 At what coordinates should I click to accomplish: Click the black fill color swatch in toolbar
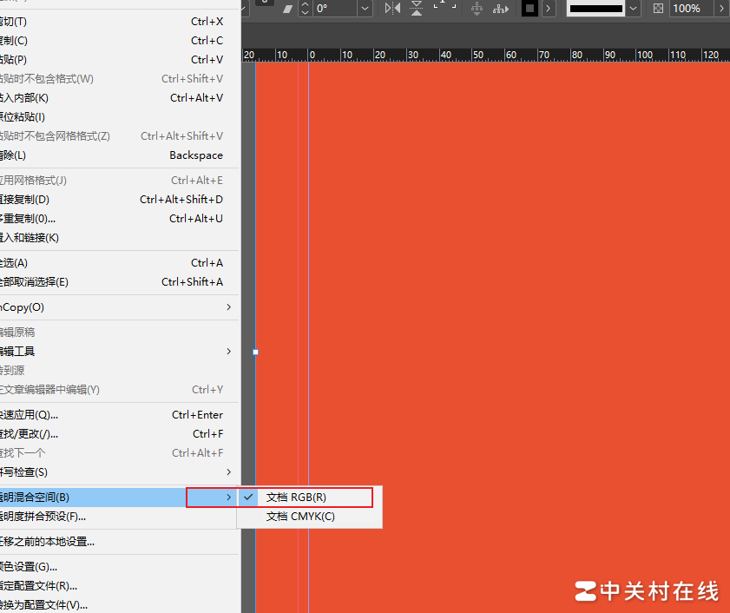529,8
